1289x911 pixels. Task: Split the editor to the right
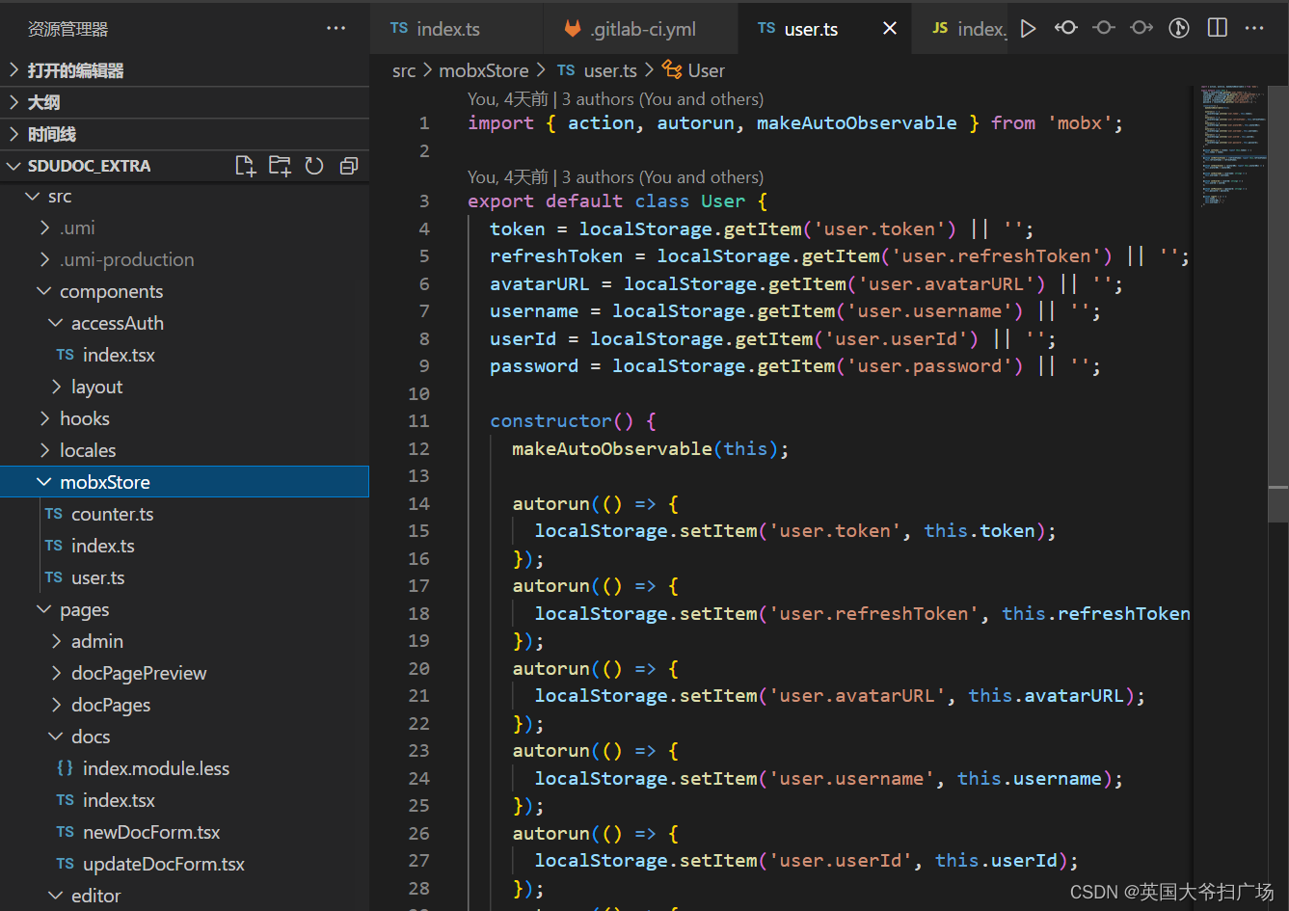1218,28
